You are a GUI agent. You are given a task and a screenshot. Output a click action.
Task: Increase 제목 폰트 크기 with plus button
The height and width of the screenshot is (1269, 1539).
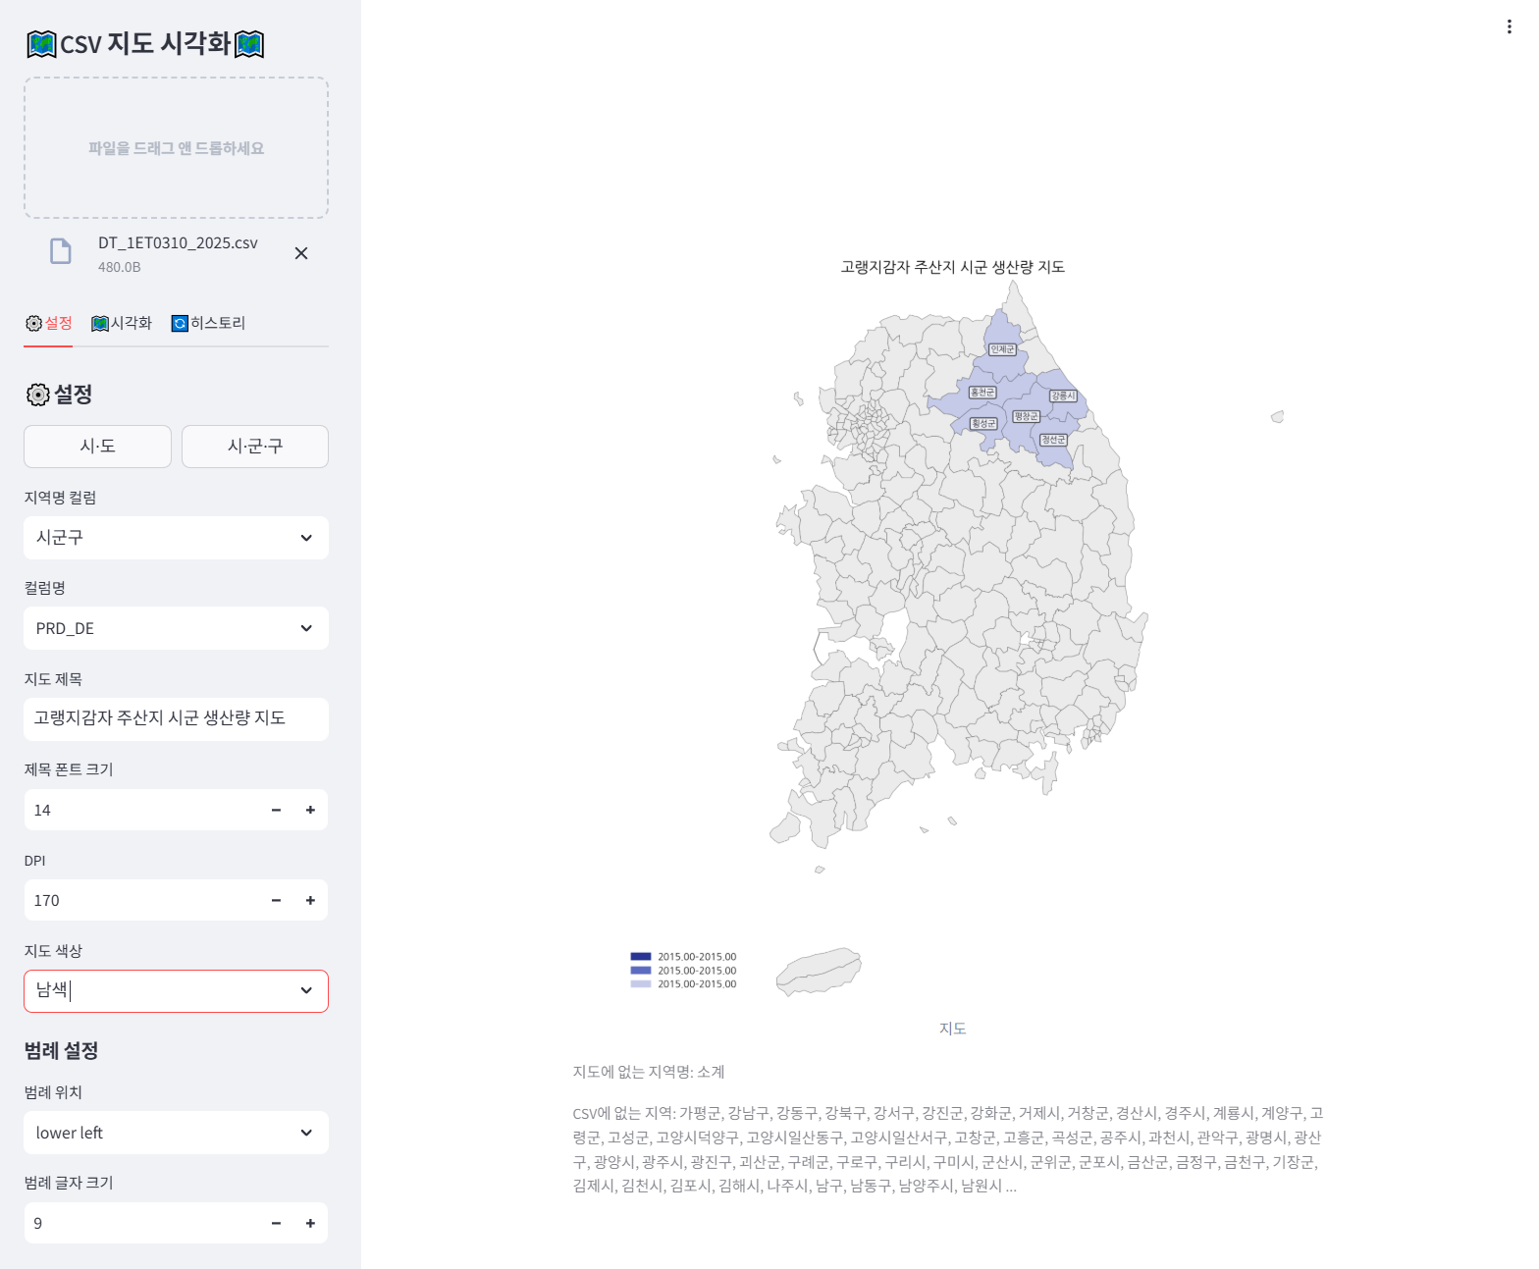tap(310, 810)
